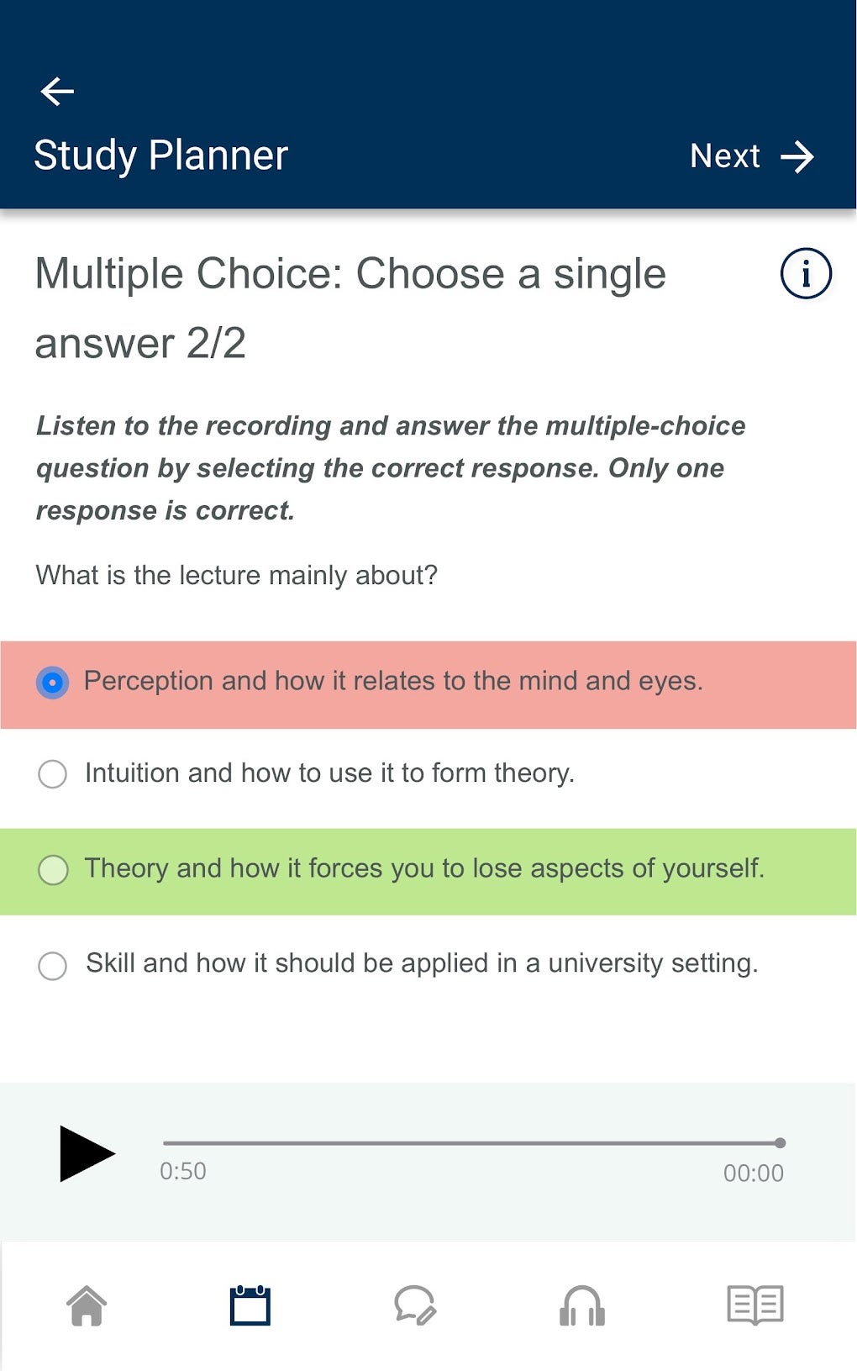Tap the Next button

click(x=724, y=156)
